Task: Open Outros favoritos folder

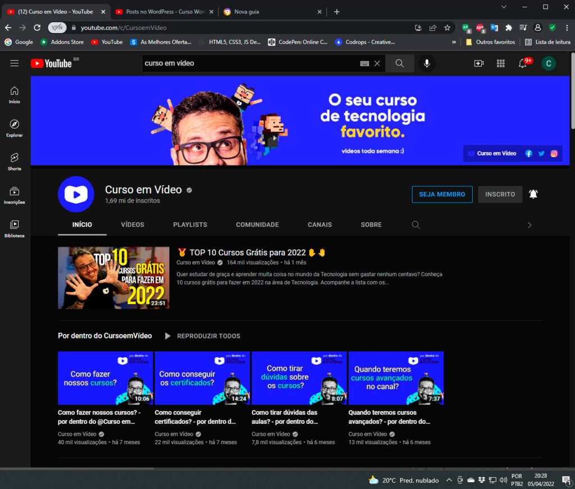Action: pos(490,42)
